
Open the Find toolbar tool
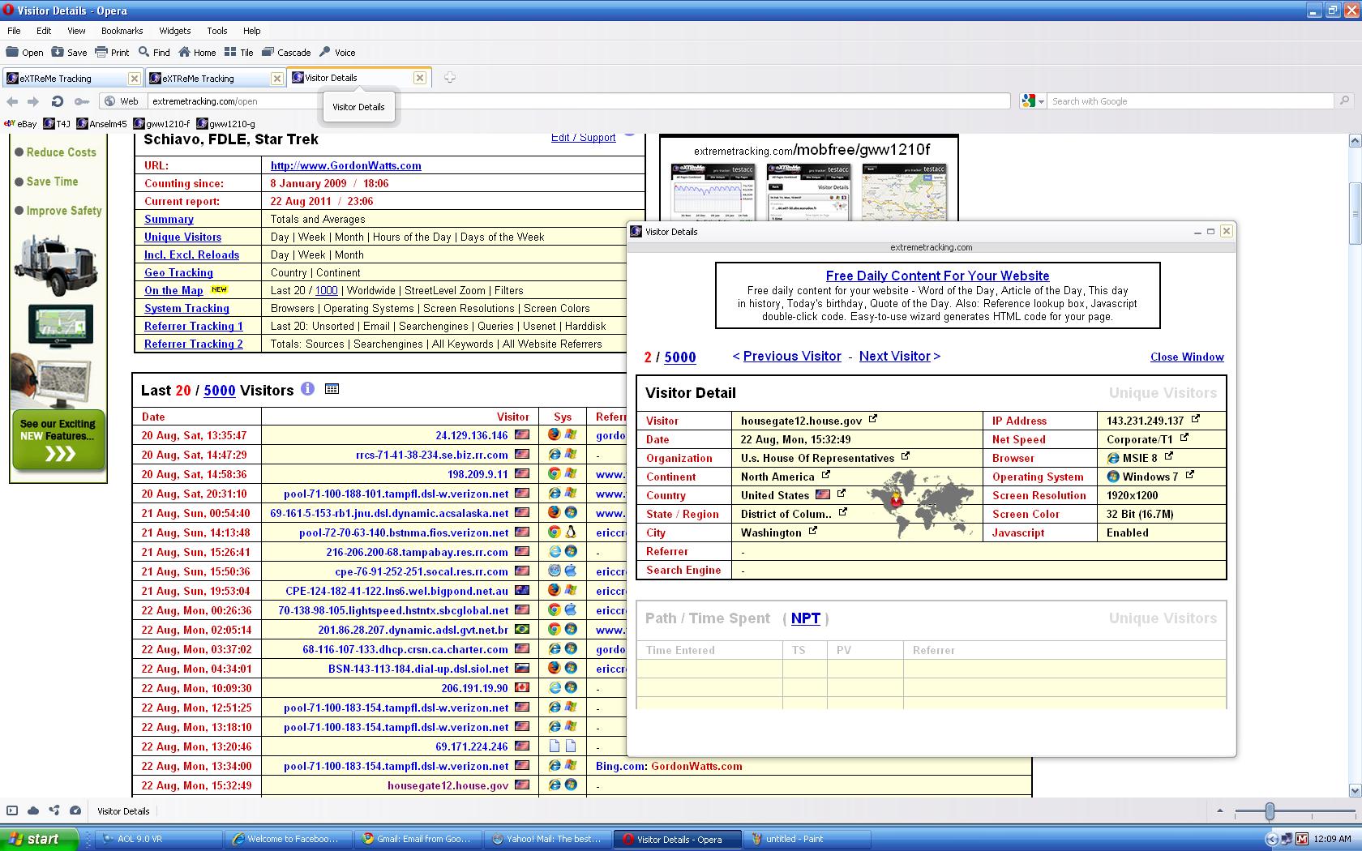click(154, 52)
